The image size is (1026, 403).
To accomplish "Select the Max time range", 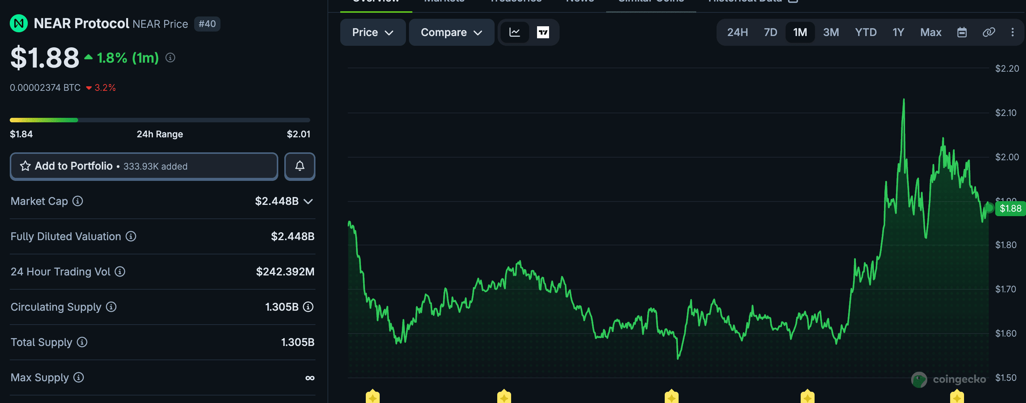I will pyautogui.click(x=930, y=32).
